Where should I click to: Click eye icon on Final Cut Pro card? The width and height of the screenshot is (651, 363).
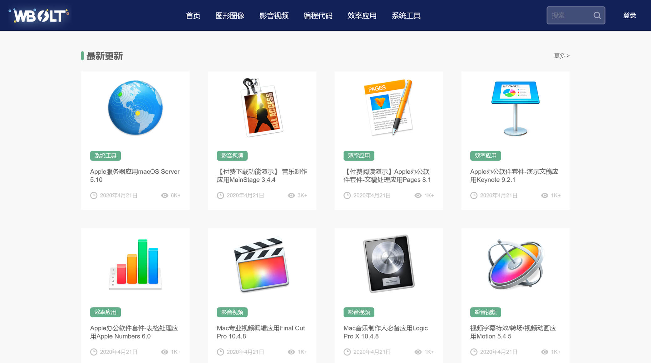coord(291,352)
